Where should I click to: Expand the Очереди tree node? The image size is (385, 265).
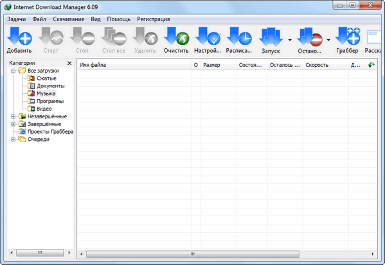[13, 140]
